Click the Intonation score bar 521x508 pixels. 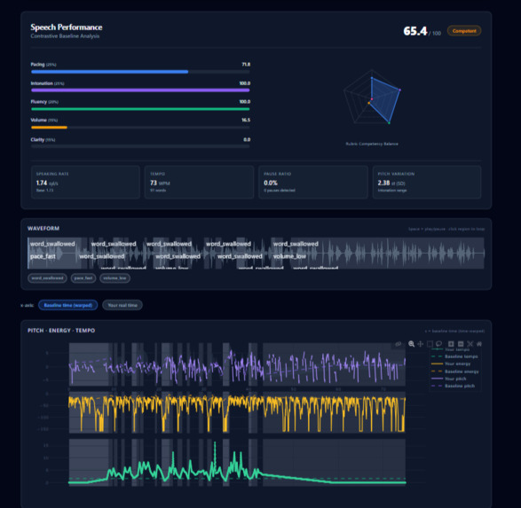[x=140, y=90]
